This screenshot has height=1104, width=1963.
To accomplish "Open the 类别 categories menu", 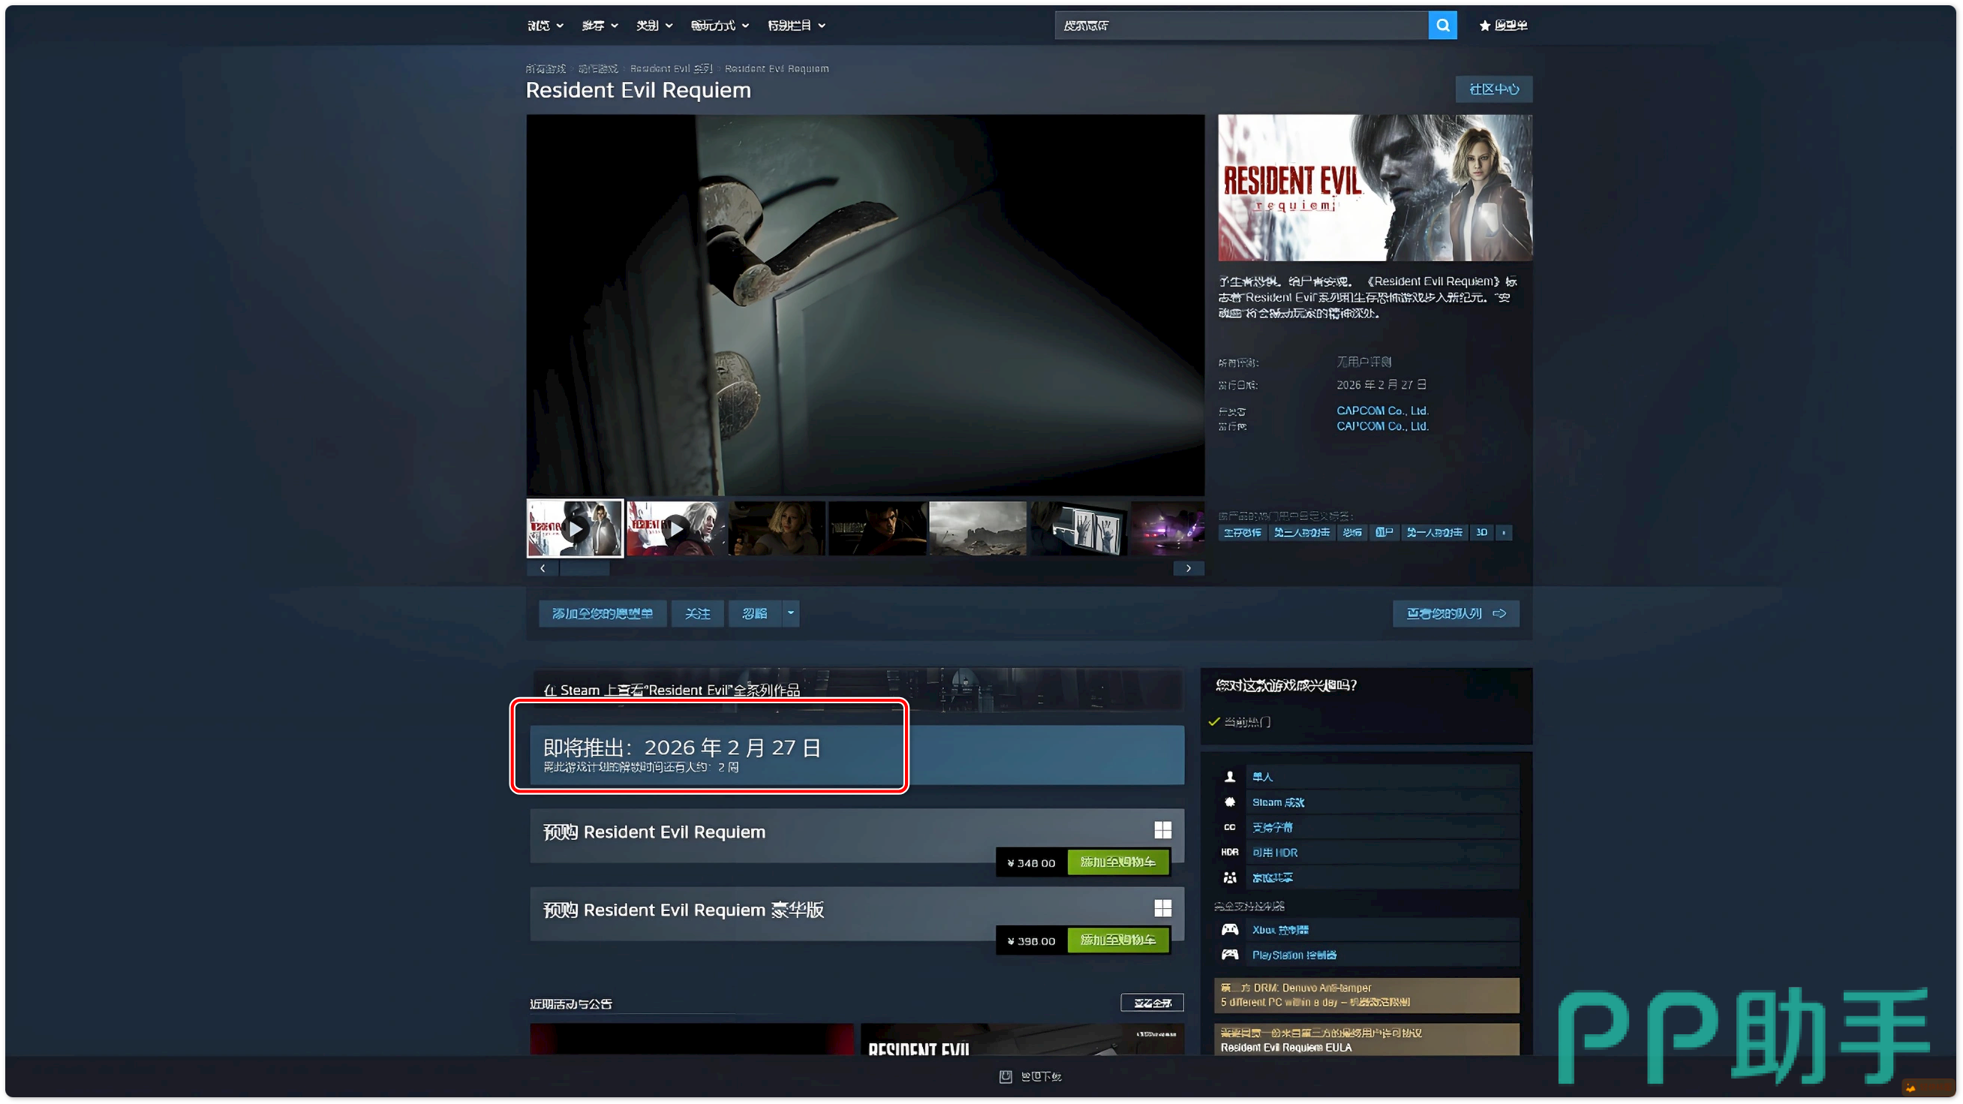I will point(654,26).
